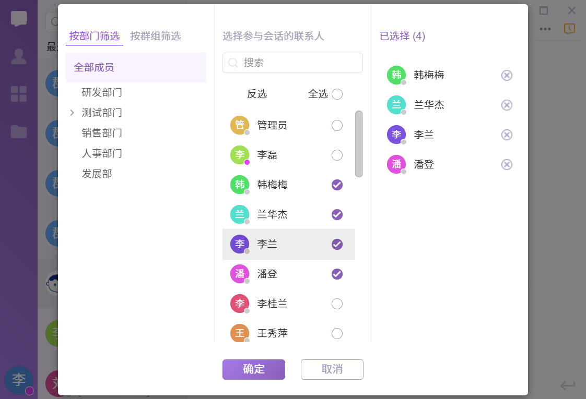
Task: Open the contacts icon in sidebar
Action: tap(19, 56)
